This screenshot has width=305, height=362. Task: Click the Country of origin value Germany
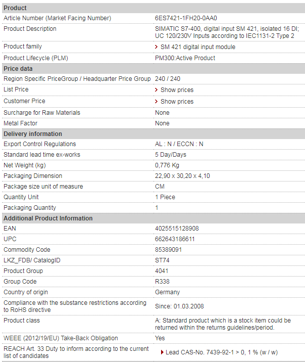point(167,292)
